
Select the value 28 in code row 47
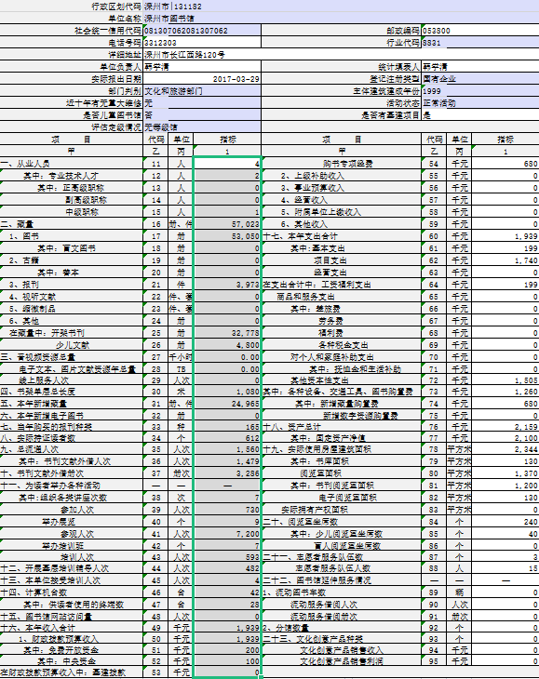[227, 605]
